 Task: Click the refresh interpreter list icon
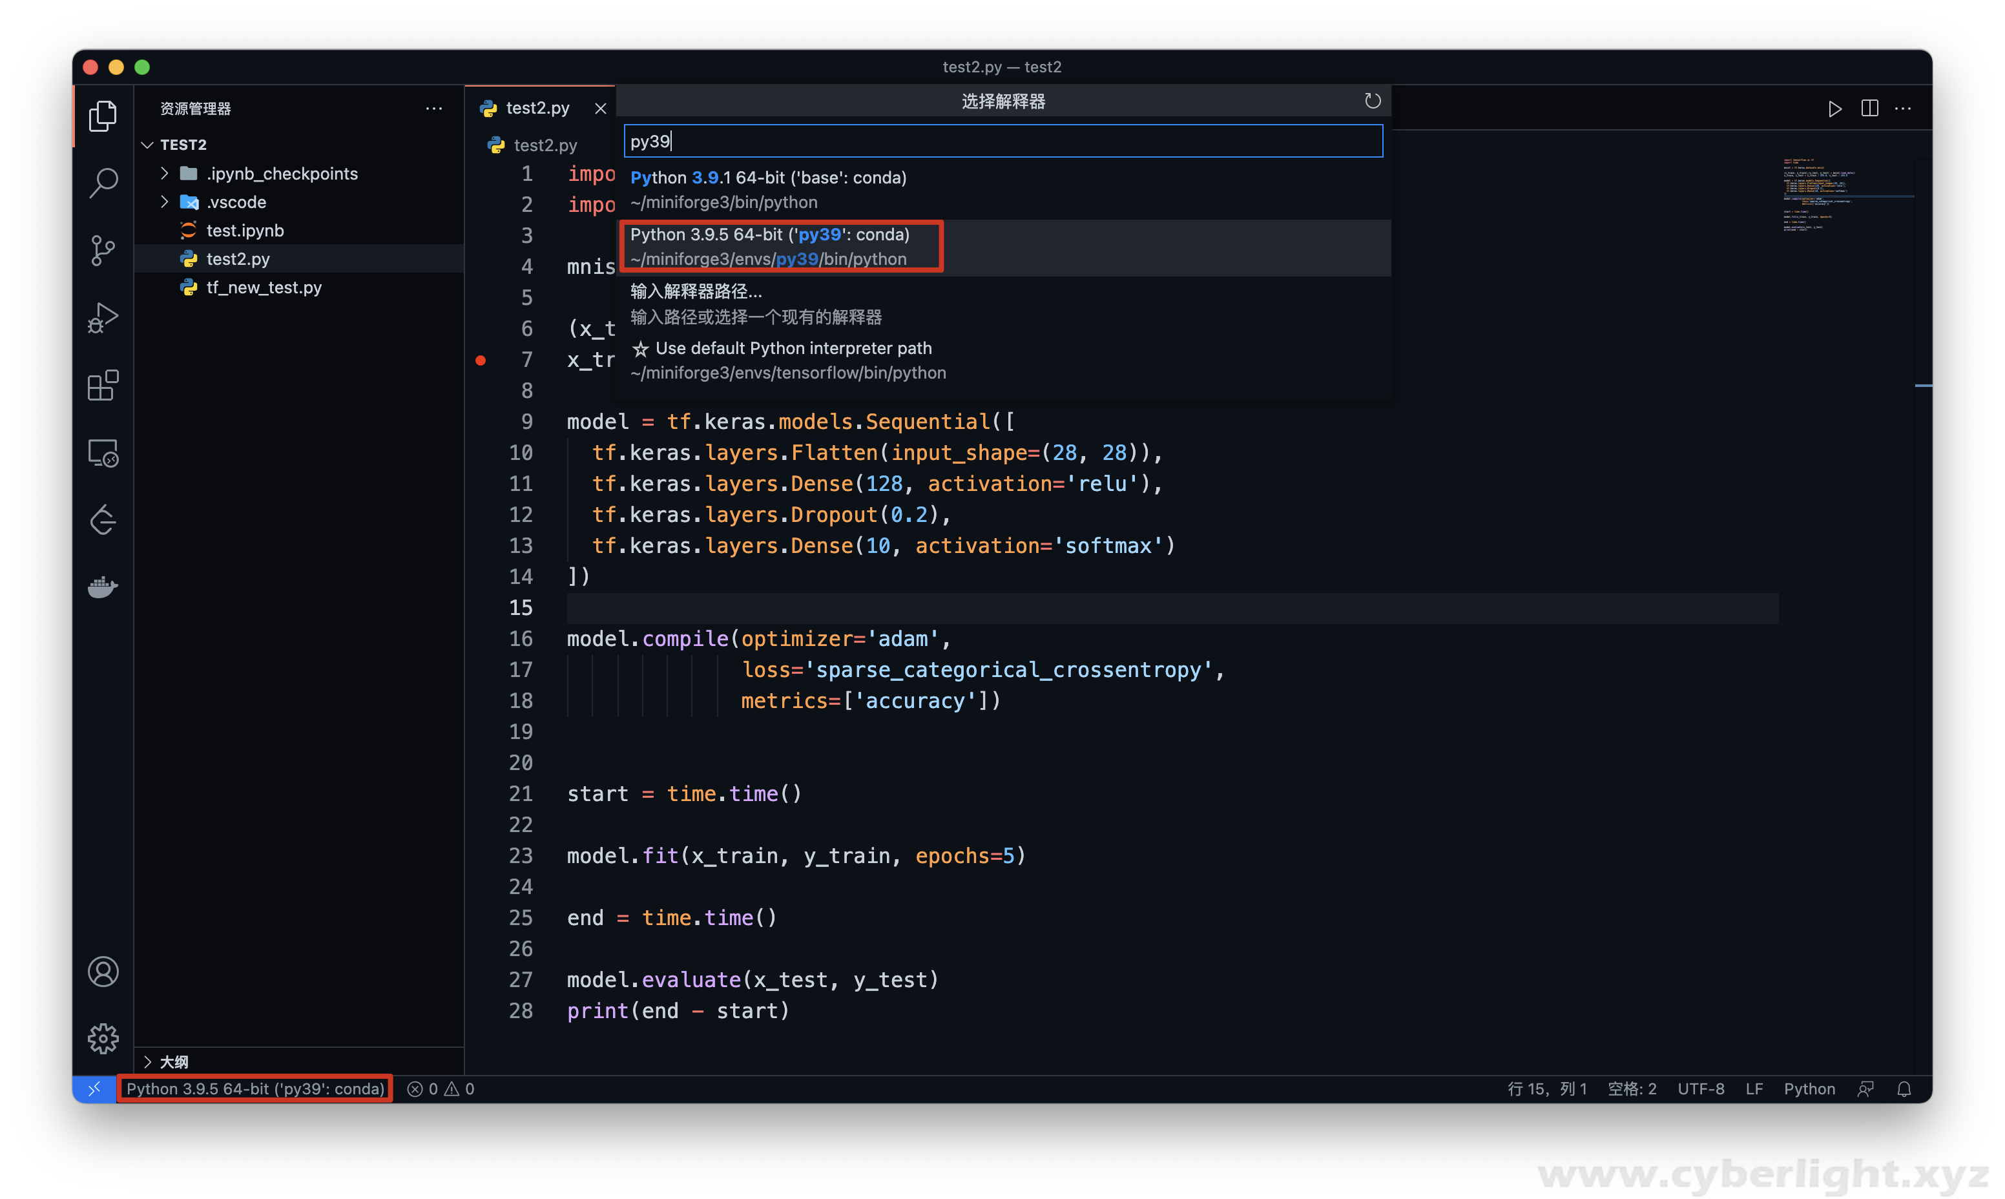[1373, 101]
